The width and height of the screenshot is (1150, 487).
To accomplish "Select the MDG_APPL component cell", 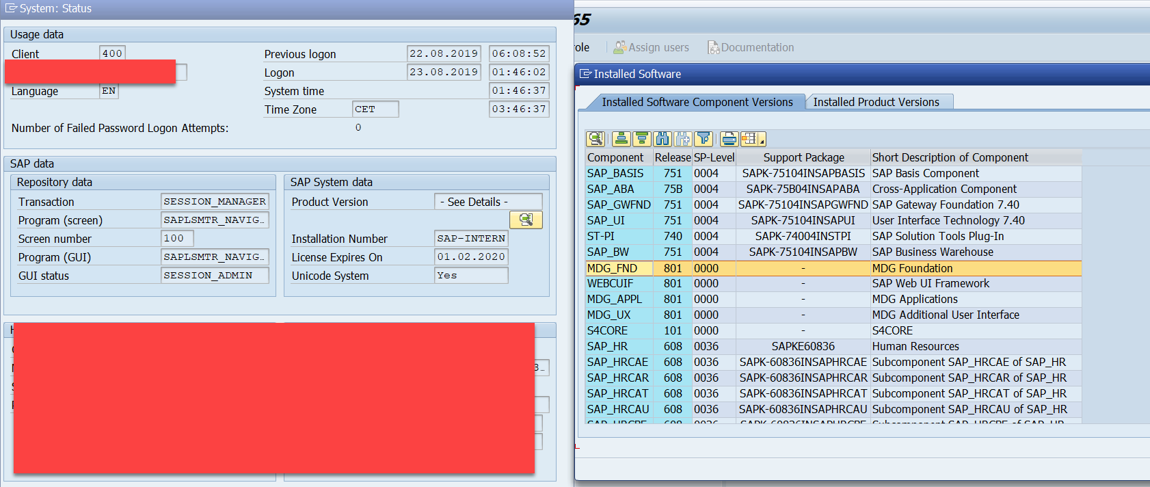I will [619, 300].
